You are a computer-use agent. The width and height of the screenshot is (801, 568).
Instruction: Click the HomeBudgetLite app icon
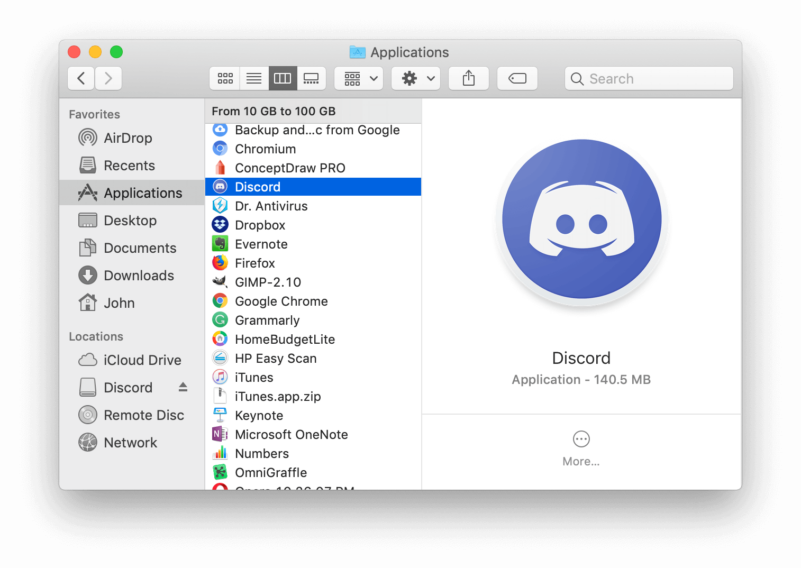(x=220, y=339)
